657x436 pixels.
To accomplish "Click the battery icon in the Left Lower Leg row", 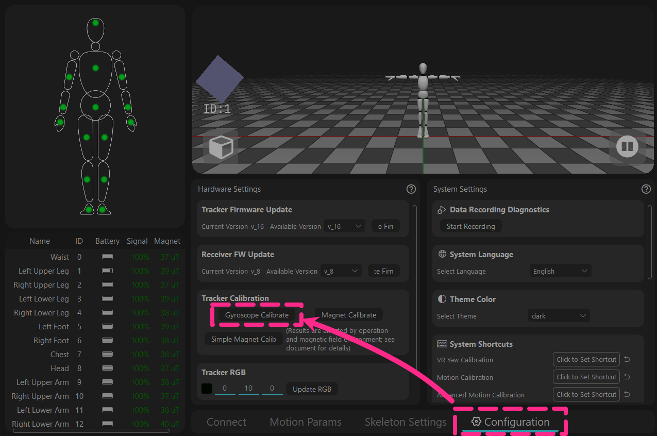I will coord(107,298).
